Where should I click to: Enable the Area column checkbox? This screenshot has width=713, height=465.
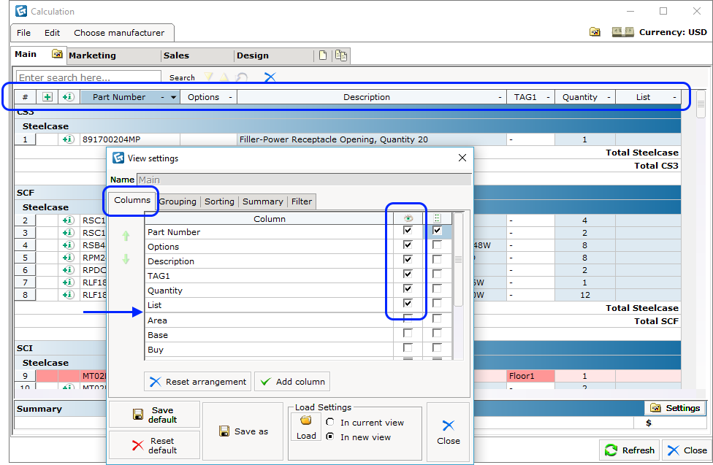coord(407,319)
